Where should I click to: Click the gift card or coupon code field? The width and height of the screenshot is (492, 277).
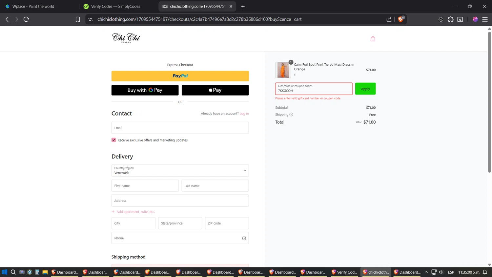click(x=314, y=89)
